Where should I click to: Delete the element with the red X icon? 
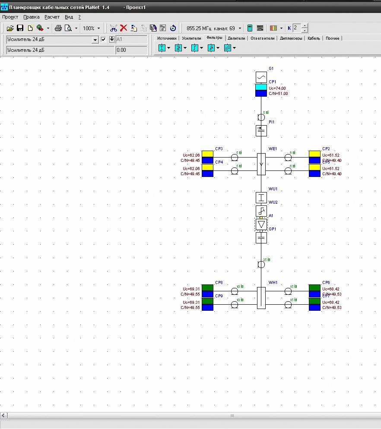tap(124, 28)
